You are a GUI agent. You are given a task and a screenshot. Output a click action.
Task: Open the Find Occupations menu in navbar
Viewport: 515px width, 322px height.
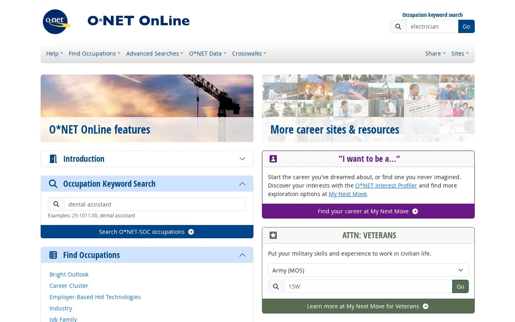pos(95,54)
